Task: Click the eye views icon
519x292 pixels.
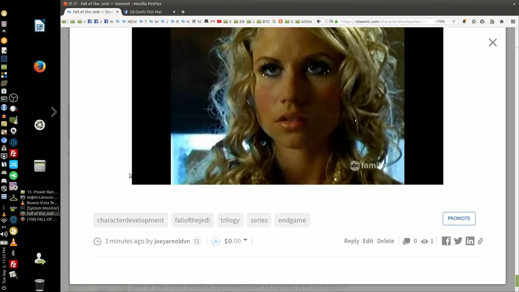Action: tap(425, 241)
